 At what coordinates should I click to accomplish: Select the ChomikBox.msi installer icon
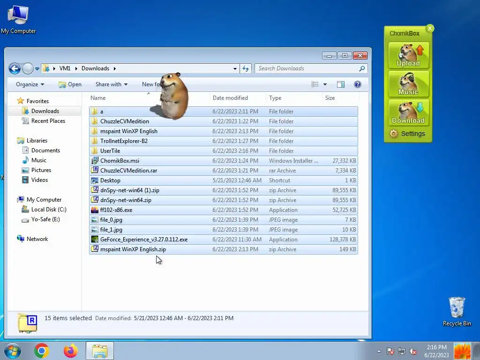(x=95, y=160)
